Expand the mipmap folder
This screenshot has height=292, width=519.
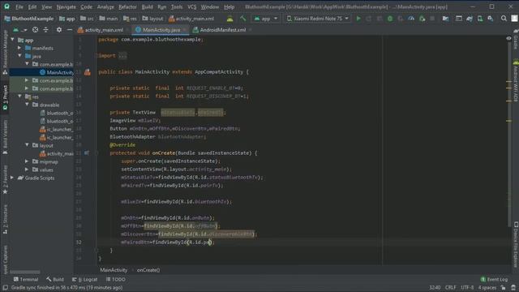pos(27,161)
